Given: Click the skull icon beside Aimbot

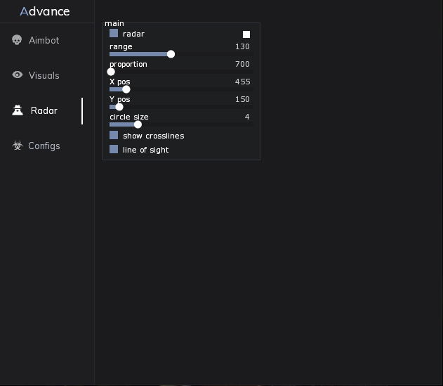Looking at the screenshot, I should click(x=17, y=40).
